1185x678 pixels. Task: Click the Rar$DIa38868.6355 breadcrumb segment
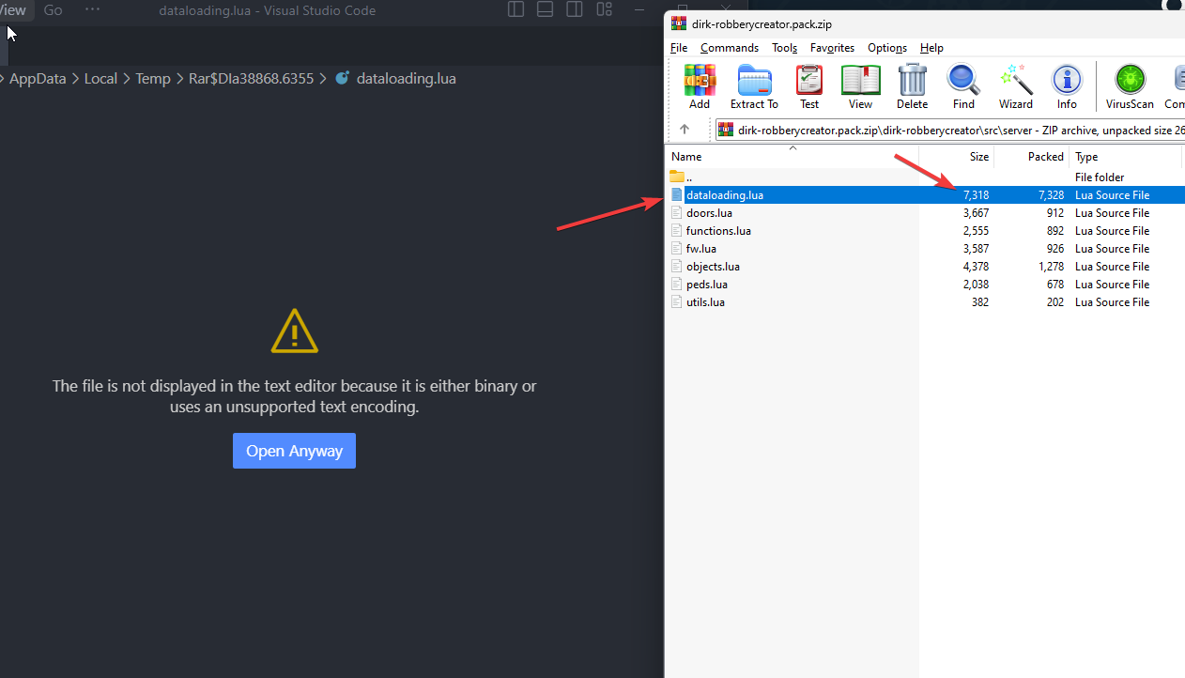tap(251, 79)
